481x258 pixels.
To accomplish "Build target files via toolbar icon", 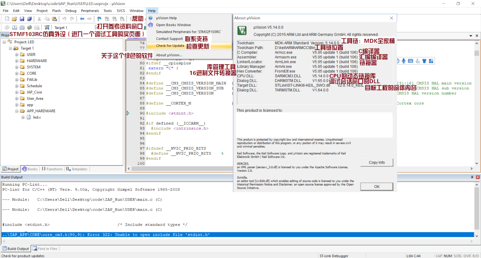I will pos(14,28).
